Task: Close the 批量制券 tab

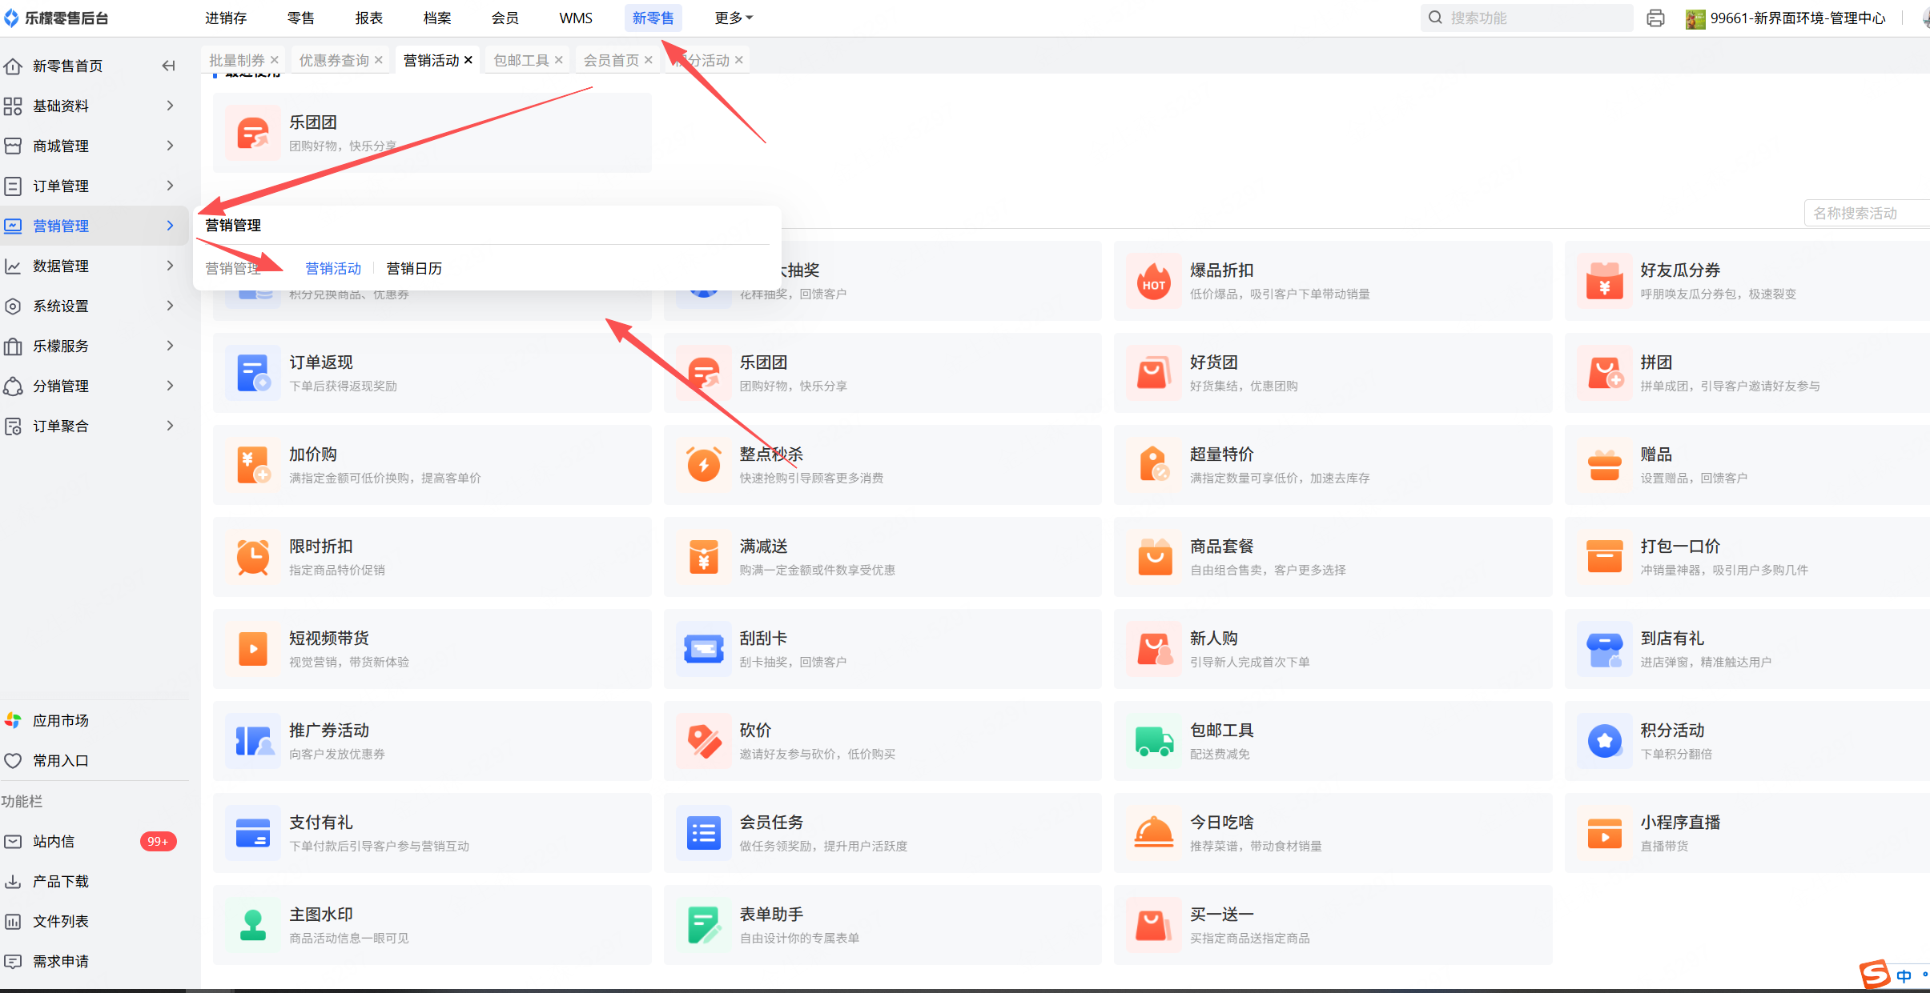Action: 275,60
